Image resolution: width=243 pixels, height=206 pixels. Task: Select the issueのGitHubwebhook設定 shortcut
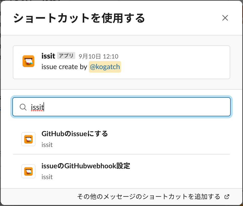pos(86,166)
